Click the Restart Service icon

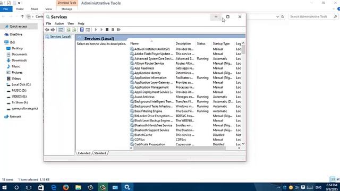point(118,30)
